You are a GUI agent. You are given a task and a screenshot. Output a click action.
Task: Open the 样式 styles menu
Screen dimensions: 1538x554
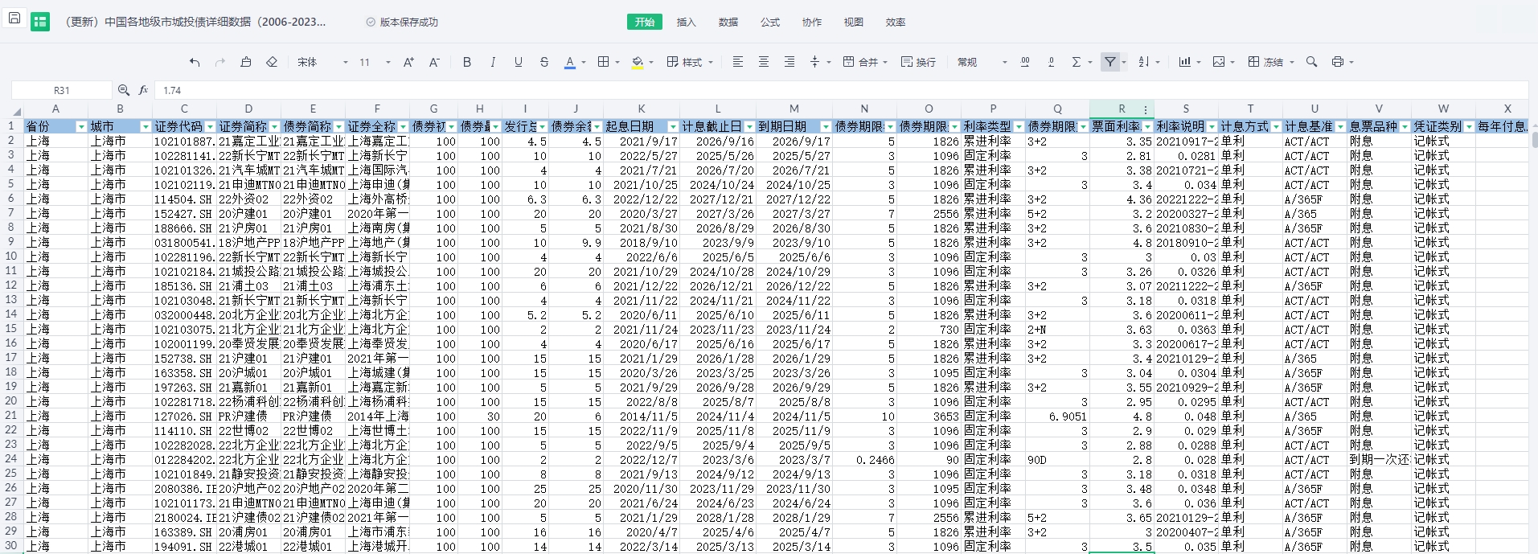690,62
